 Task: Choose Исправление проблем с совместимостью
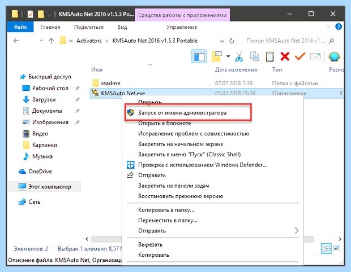tap(194, 134)
